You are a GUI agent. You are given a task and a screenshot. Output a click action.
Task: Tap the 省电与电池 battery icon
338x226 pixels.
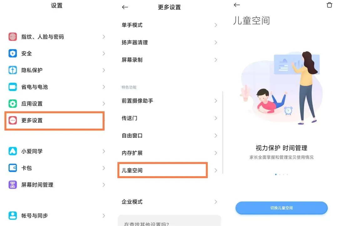point(13,87)
